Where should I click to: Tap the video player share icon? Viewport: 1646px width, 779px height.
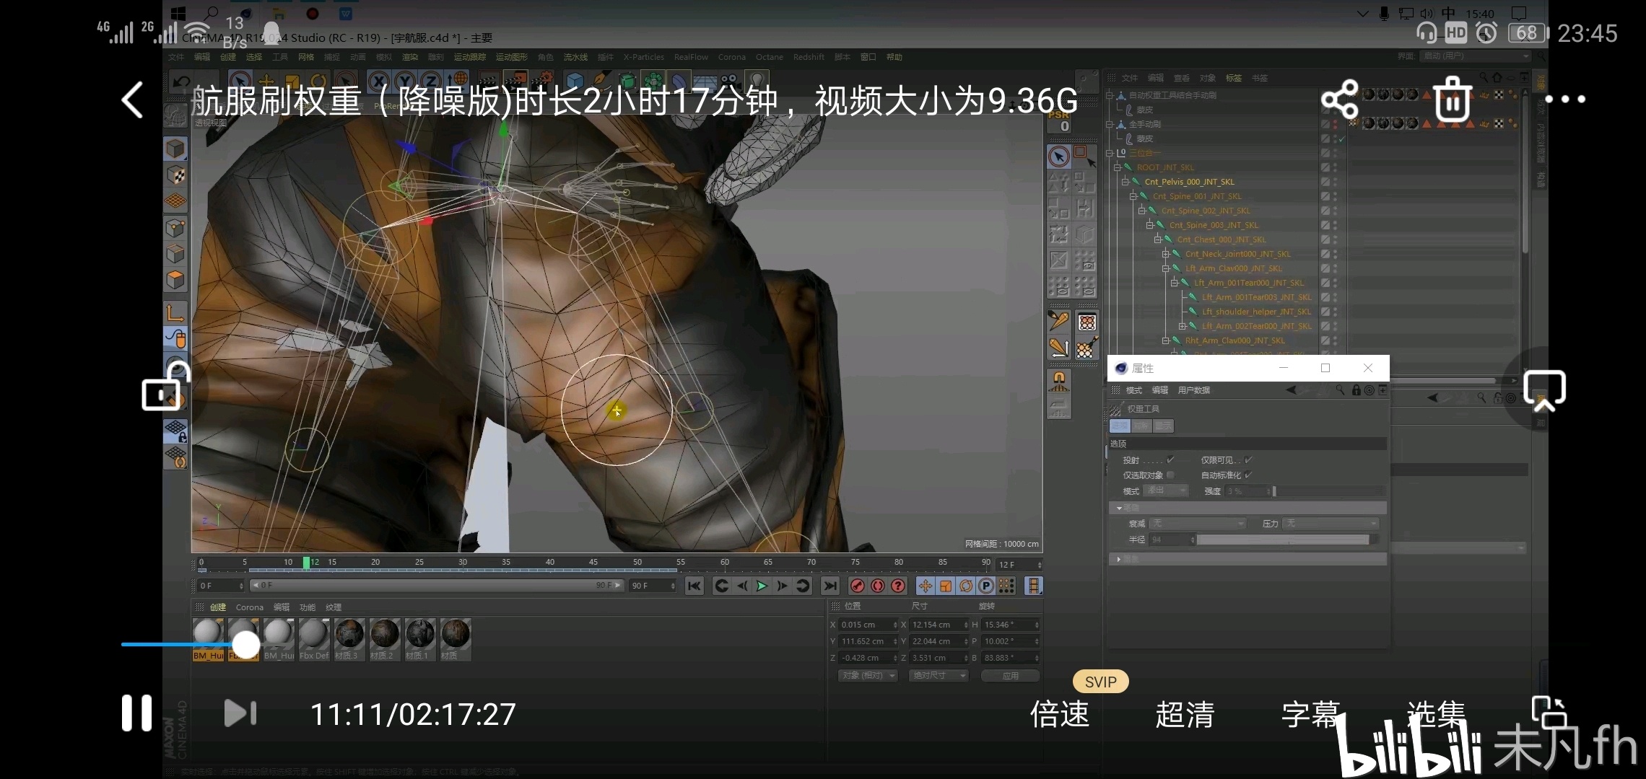1339,100
